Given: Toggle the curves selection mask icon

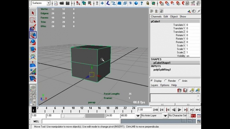Looking at the screenshot, I should click(114, 3).
